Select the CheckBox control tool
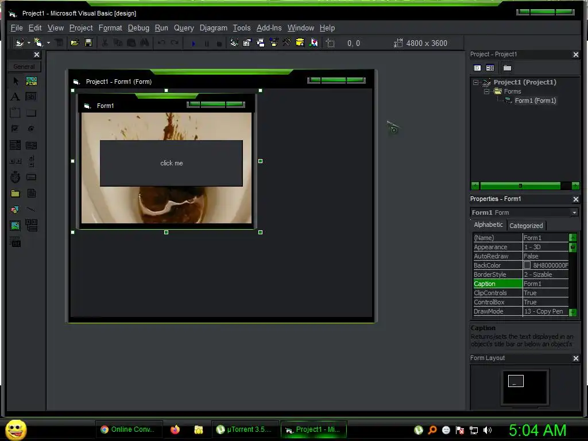The image size is (588, 441). [16, 129]
